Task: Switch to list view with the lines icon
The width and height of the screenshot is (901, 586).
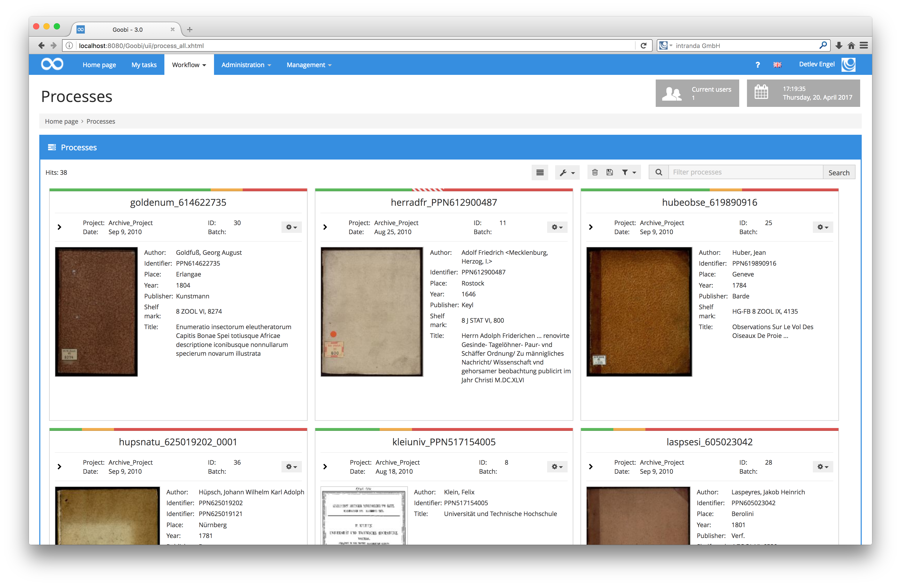Action: (540, 172)
